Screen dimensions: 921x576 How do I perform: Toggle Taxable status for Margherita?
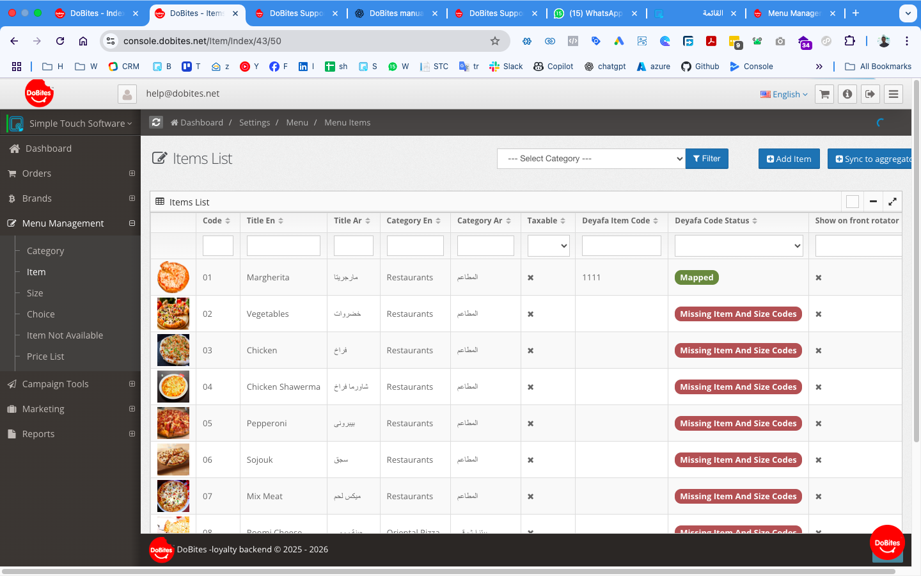530,278
